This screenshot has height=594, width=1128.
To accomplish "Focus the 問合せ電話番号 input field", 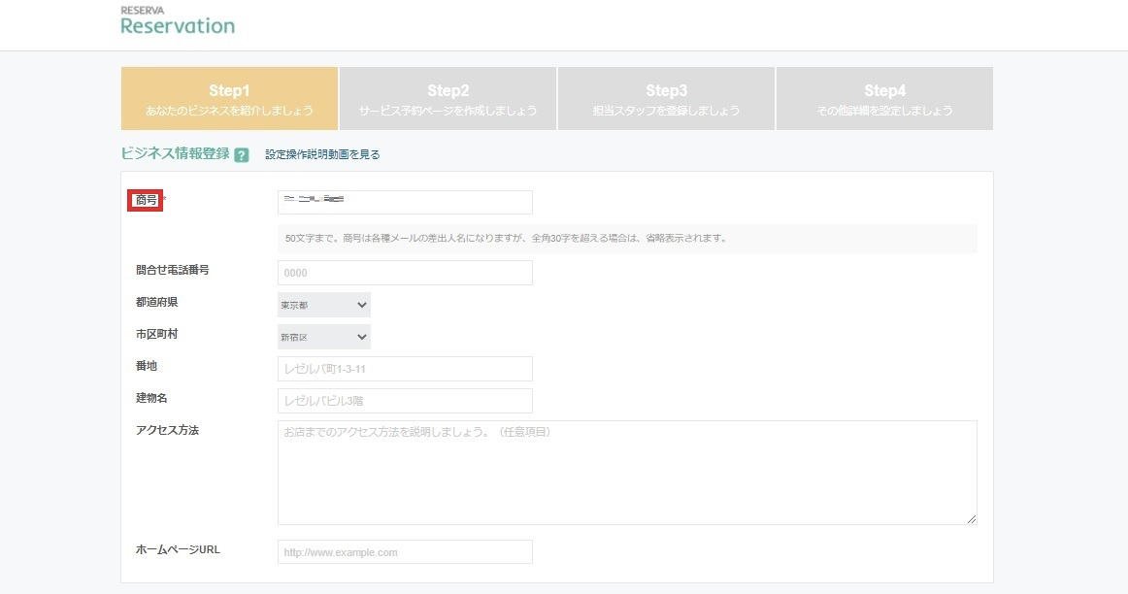I will tap(405, 273).
